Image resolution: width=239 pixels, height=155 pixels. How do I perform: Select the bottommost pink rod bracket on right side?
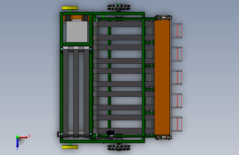point(176,124)
